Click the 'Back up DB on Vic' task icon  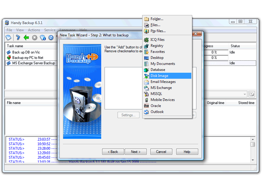tap(9, 52)
